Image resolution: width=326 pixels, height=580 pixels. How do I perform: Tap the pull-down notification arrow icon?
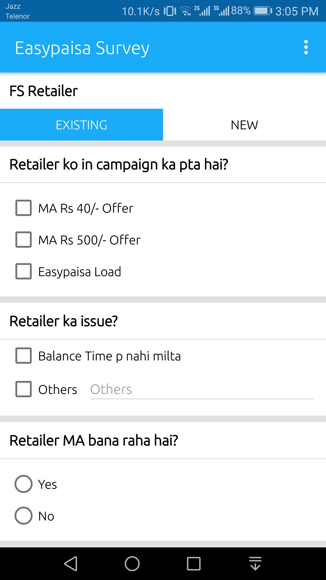coord(255,564)
